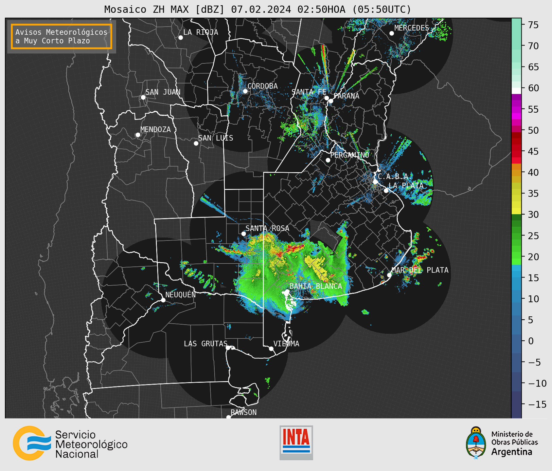This screenshot has width=552, height=471.
Task: Click the yellow 30 dBZ color band
Action: click(x=516, y=211)
